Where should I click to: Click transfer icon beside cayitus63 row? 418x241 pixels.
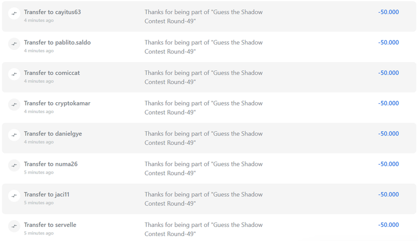click(14, 13)
